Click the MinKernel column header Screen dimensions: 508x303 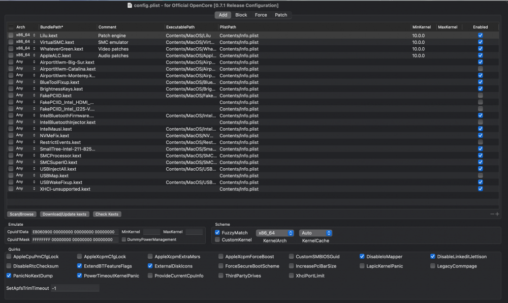coord(422,27)
